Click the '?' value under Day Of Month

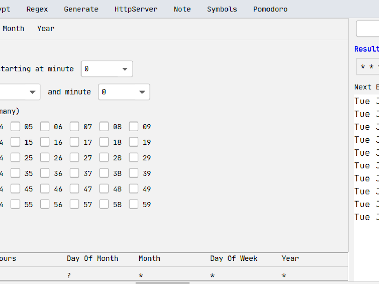69,276
